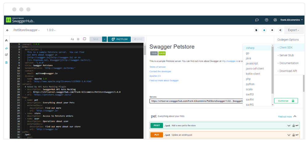Image resolution: width=308 pixels, height=144 pixels.
Task: Choose go client SDK
Action: [x=257, y=53]
